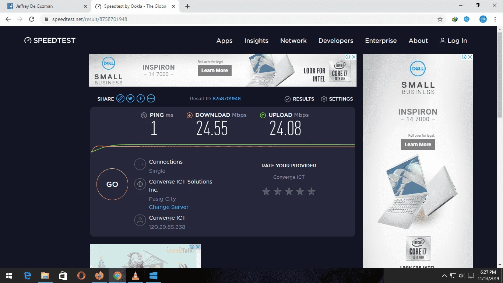The image size is (503, 283).
Task: Click the Pasig City server location text
Action: [x=162, y=199]
